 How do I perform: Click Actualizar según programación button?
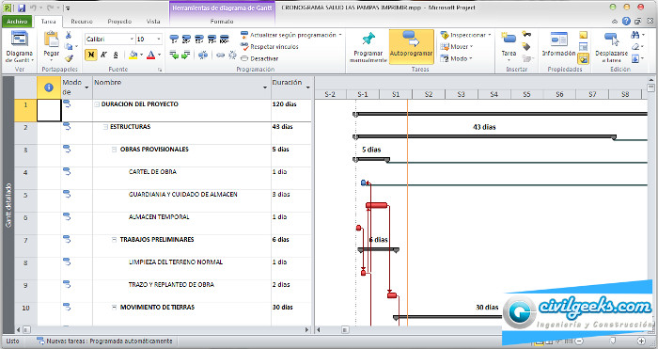pos(291,35)
